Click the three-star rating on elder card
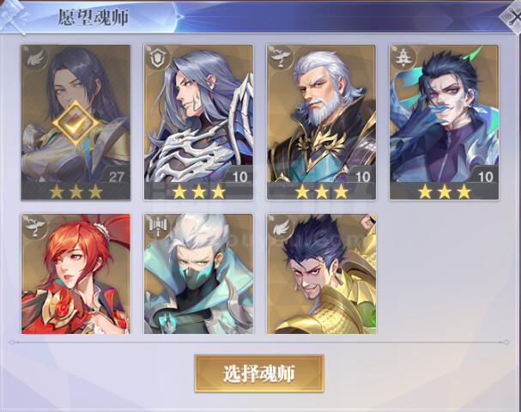The image size is (521, 412). [321, 191]
